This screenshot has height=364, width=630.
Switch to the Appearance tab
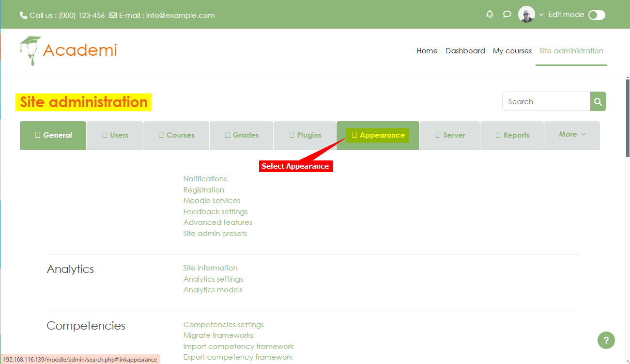tap(378, 135)
